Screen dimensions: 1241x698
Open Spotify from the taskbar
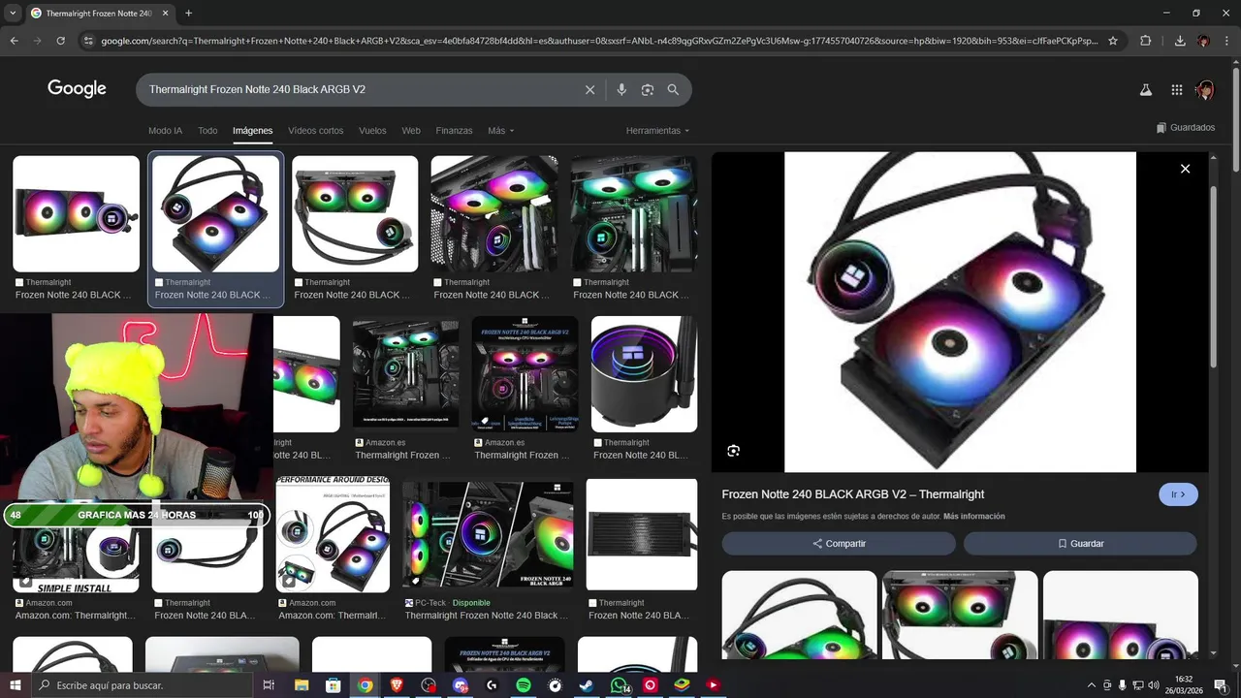pos(524,685)
